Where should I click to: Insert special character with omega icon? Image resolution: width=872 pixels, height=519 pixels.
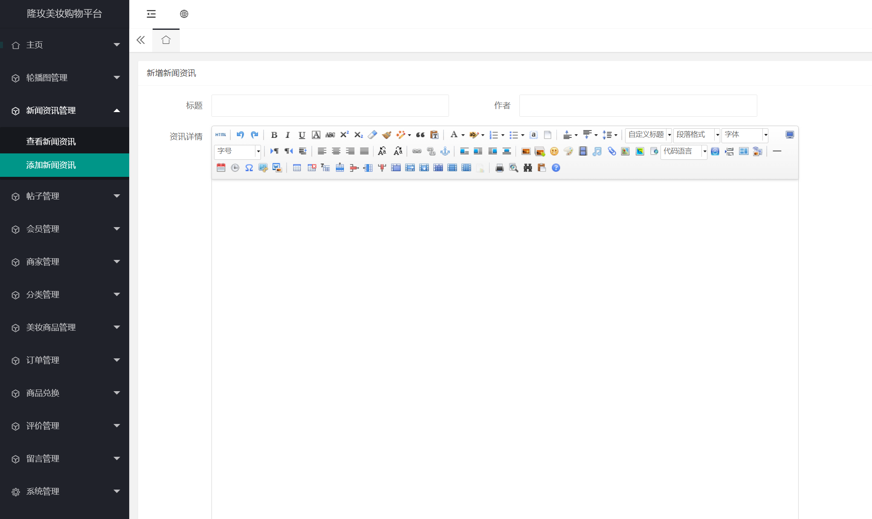249,168
